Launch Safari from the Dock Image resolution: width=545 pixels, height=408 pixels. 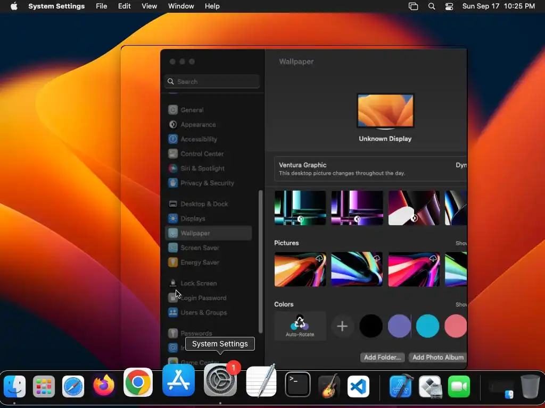tap(73, 387)
